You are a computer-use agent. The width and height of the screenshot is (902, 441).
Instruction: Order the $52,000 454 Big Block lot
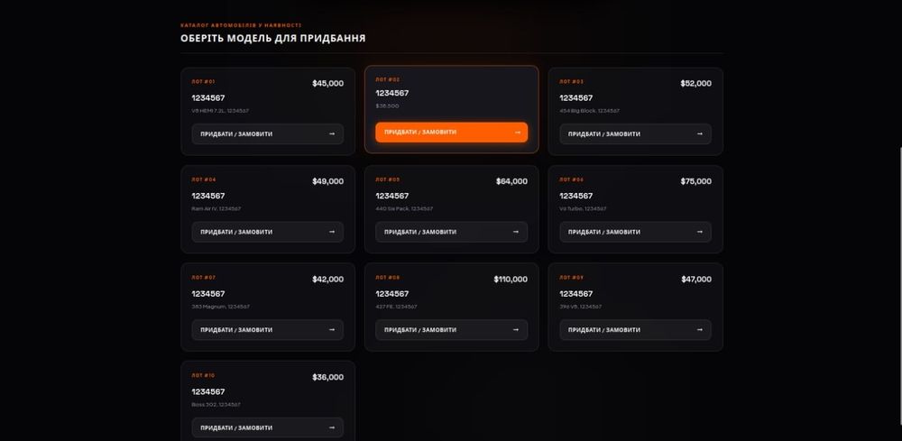635,134
